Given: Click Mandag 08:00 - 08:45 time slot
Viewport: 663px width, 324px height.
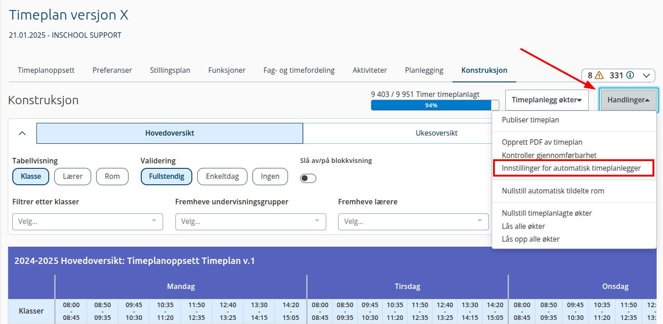Looking at the screenshot, I should pyautogui.click(x=71, y=311).
